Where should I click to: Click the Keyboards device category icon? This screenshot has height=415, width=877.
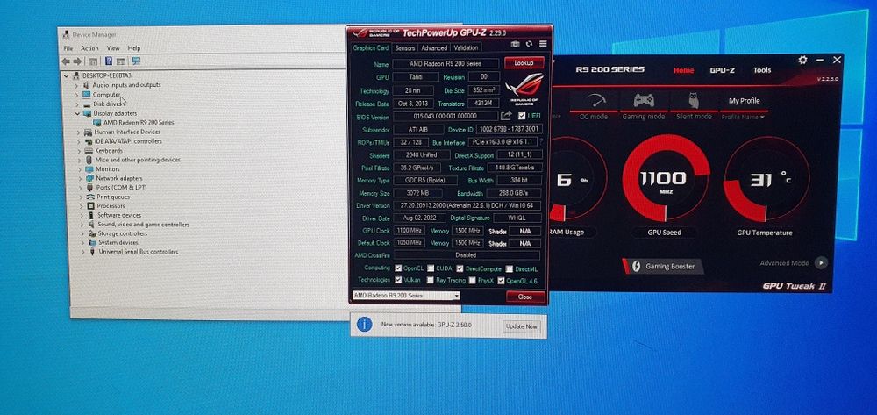[89, 150]
